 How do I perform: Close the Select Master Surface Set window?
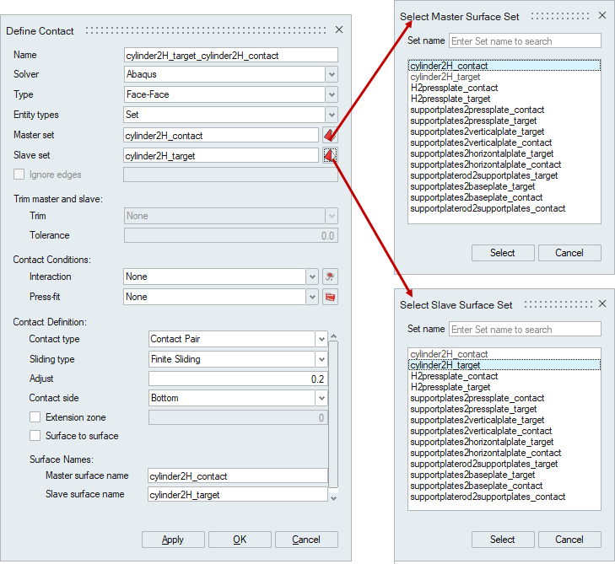pyautogui.click(x=602, y=16)
